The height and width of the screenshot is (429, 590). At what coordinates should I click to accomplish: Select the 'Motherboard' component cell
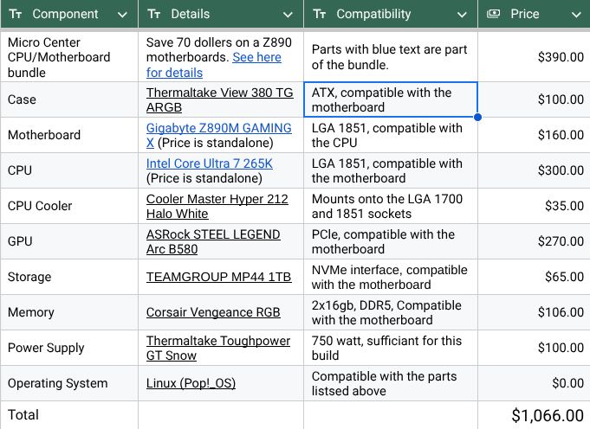(69, 135)
